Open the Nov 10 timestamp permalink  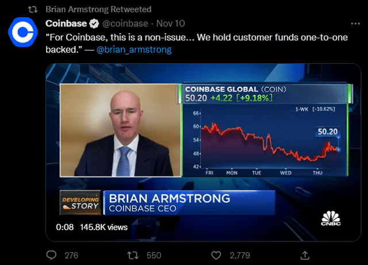point(171,24)
